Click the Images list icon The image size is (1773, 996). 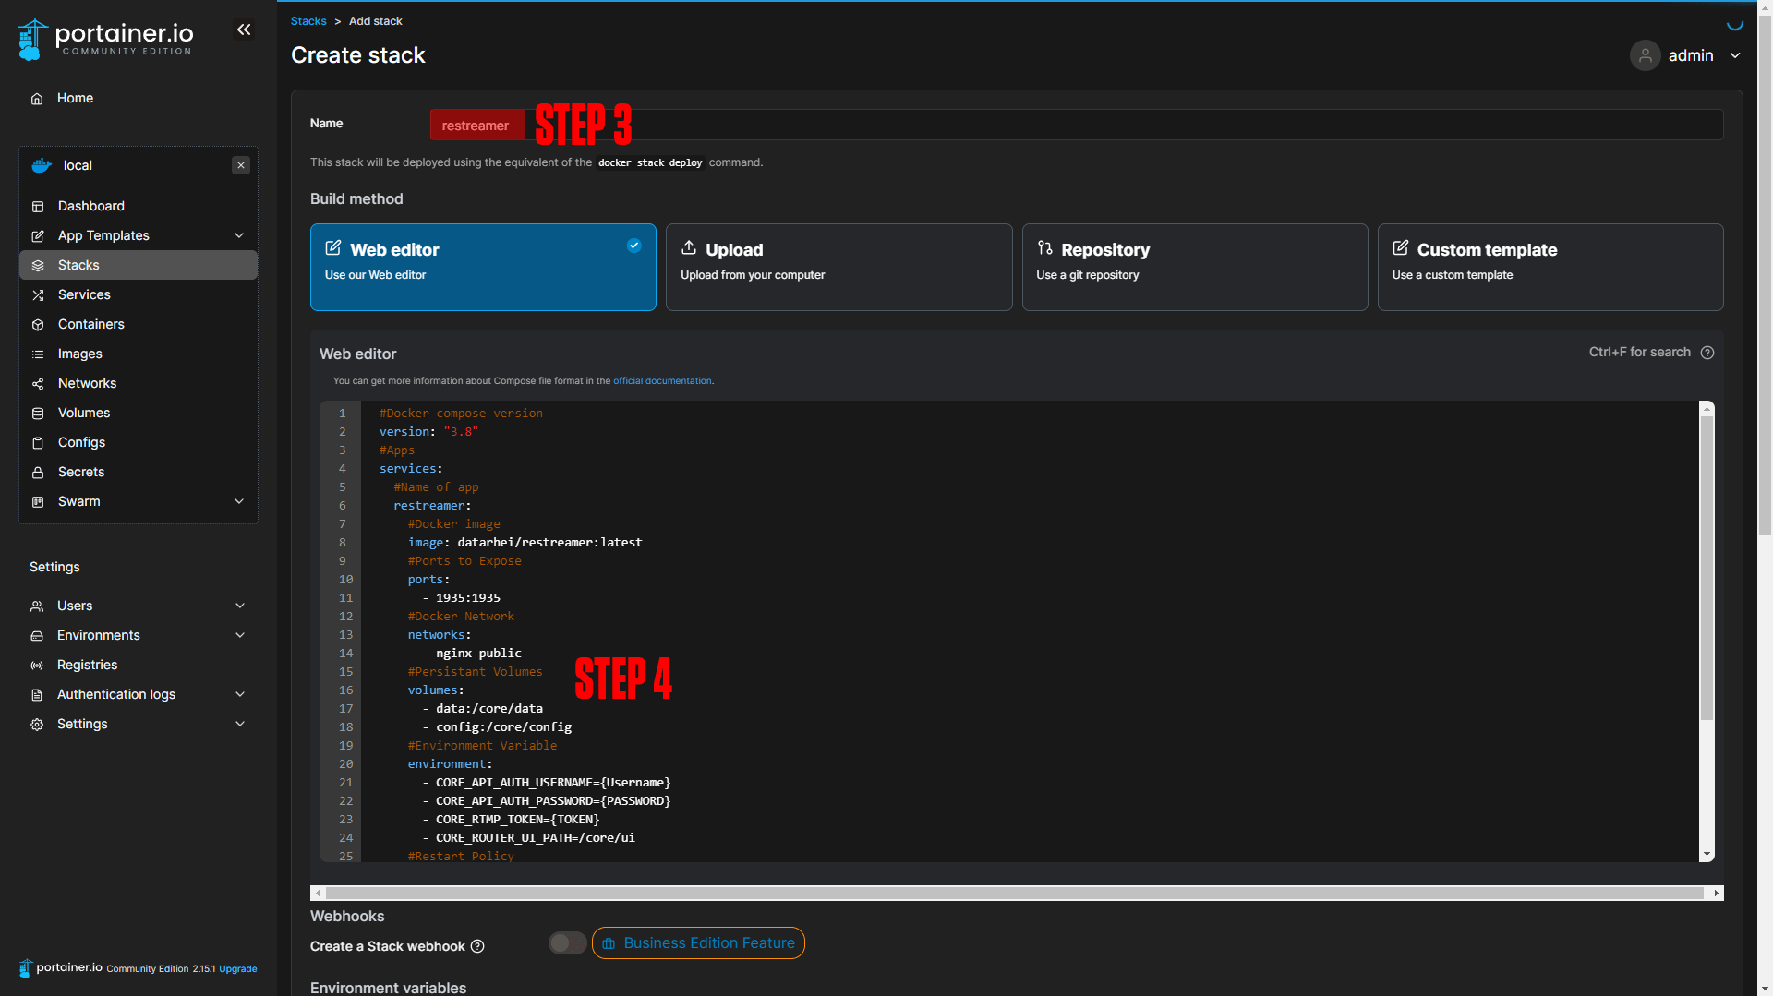pyautogui.click(x=38, y=354)
